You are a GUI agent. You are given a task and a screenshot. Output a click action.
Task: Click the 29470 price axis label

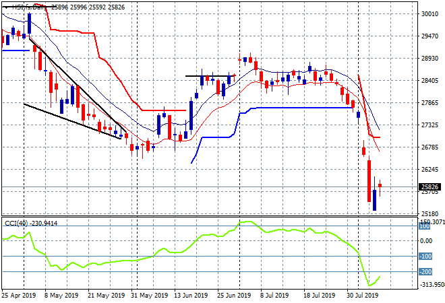click(x=429, y=36)
